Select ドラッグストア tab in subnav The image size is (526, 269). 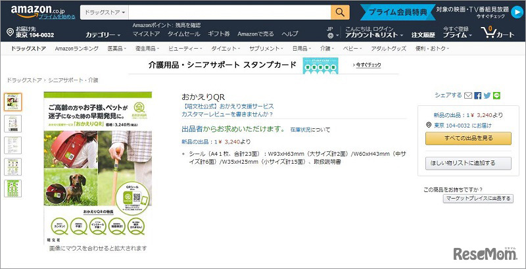tap(28, 49)
